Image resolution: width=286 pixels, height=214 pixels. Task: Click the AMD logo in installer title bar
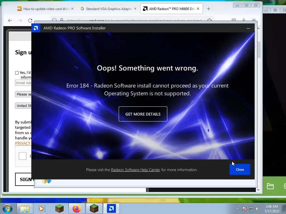(x=36, y=28)
